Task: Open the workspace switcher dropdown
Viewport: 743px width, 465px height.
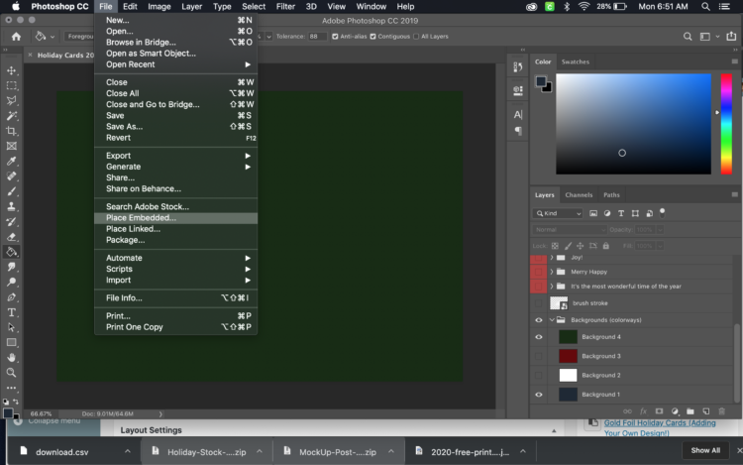Action: point(709,37)
